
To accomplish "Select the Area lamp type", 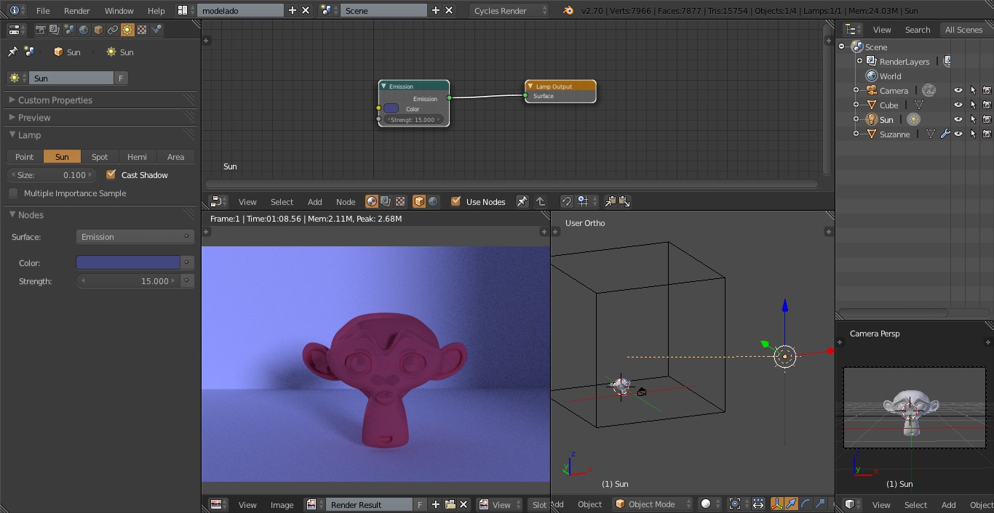I will (175, 156).
